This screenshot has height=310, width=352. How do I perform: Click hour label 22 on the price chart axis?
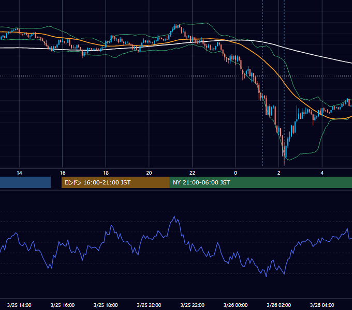[193, 173]
